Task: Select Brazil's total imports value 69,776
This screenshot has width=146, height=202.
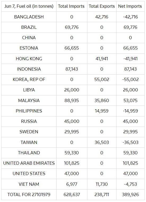Action: point(72,27)
